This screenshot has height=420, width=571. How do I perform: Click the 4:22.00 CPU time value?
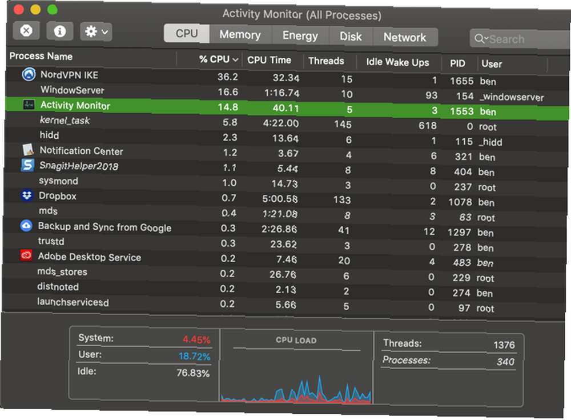pyautogui.click(x=281, y=123)
